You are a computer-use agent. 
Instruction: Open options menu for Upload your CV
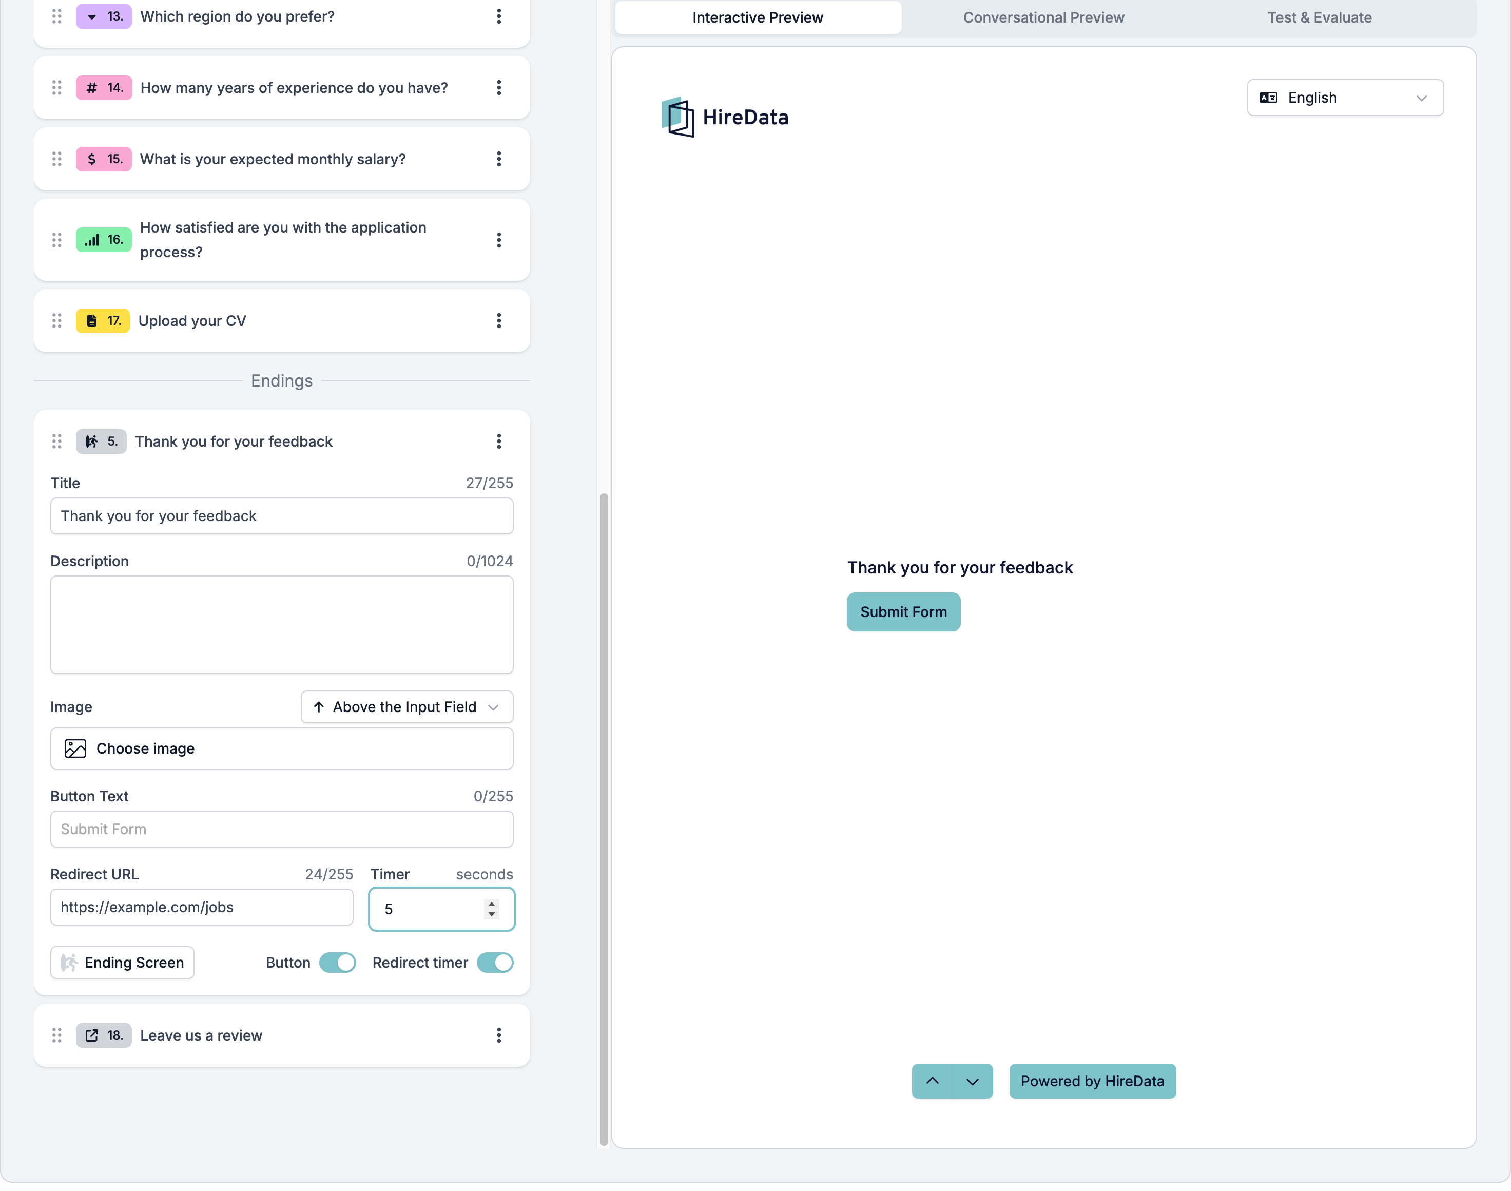(499, 321)
